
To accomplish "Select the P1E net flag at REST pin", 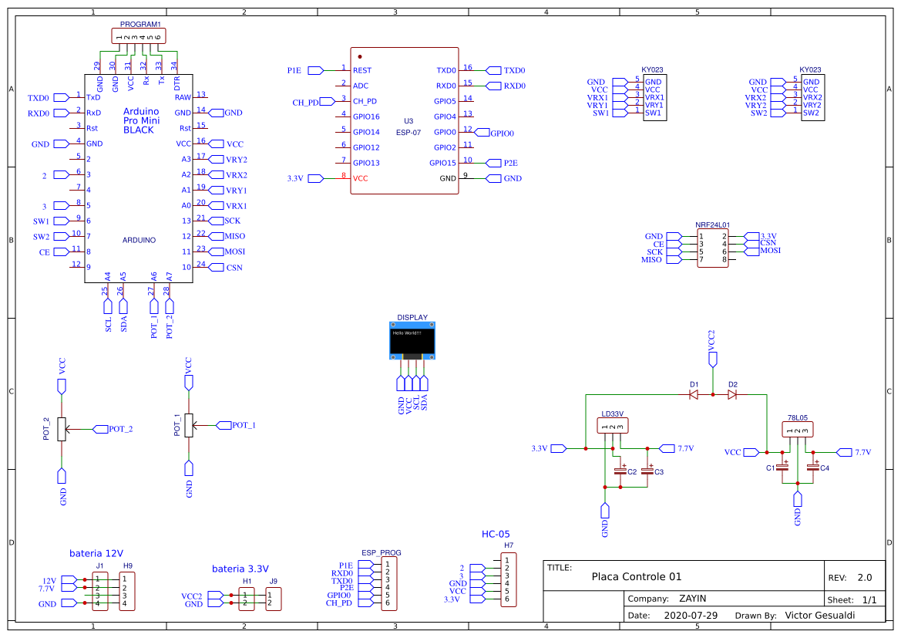I will [316, 70].
